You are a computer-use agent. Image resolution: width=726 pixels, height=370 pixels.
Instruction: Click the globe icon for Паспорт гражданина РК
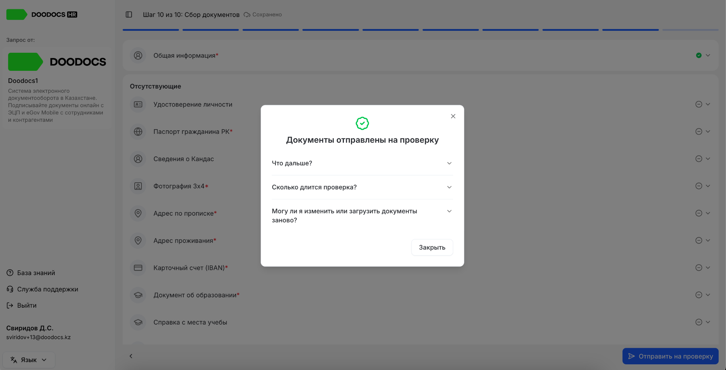[x=138, y=132]
